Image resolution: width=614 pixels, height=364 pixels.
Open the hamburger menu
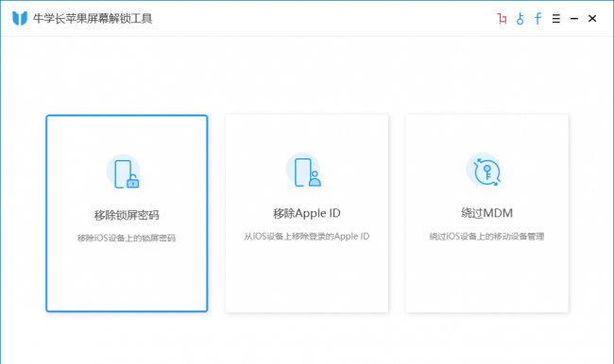(556, 18)
